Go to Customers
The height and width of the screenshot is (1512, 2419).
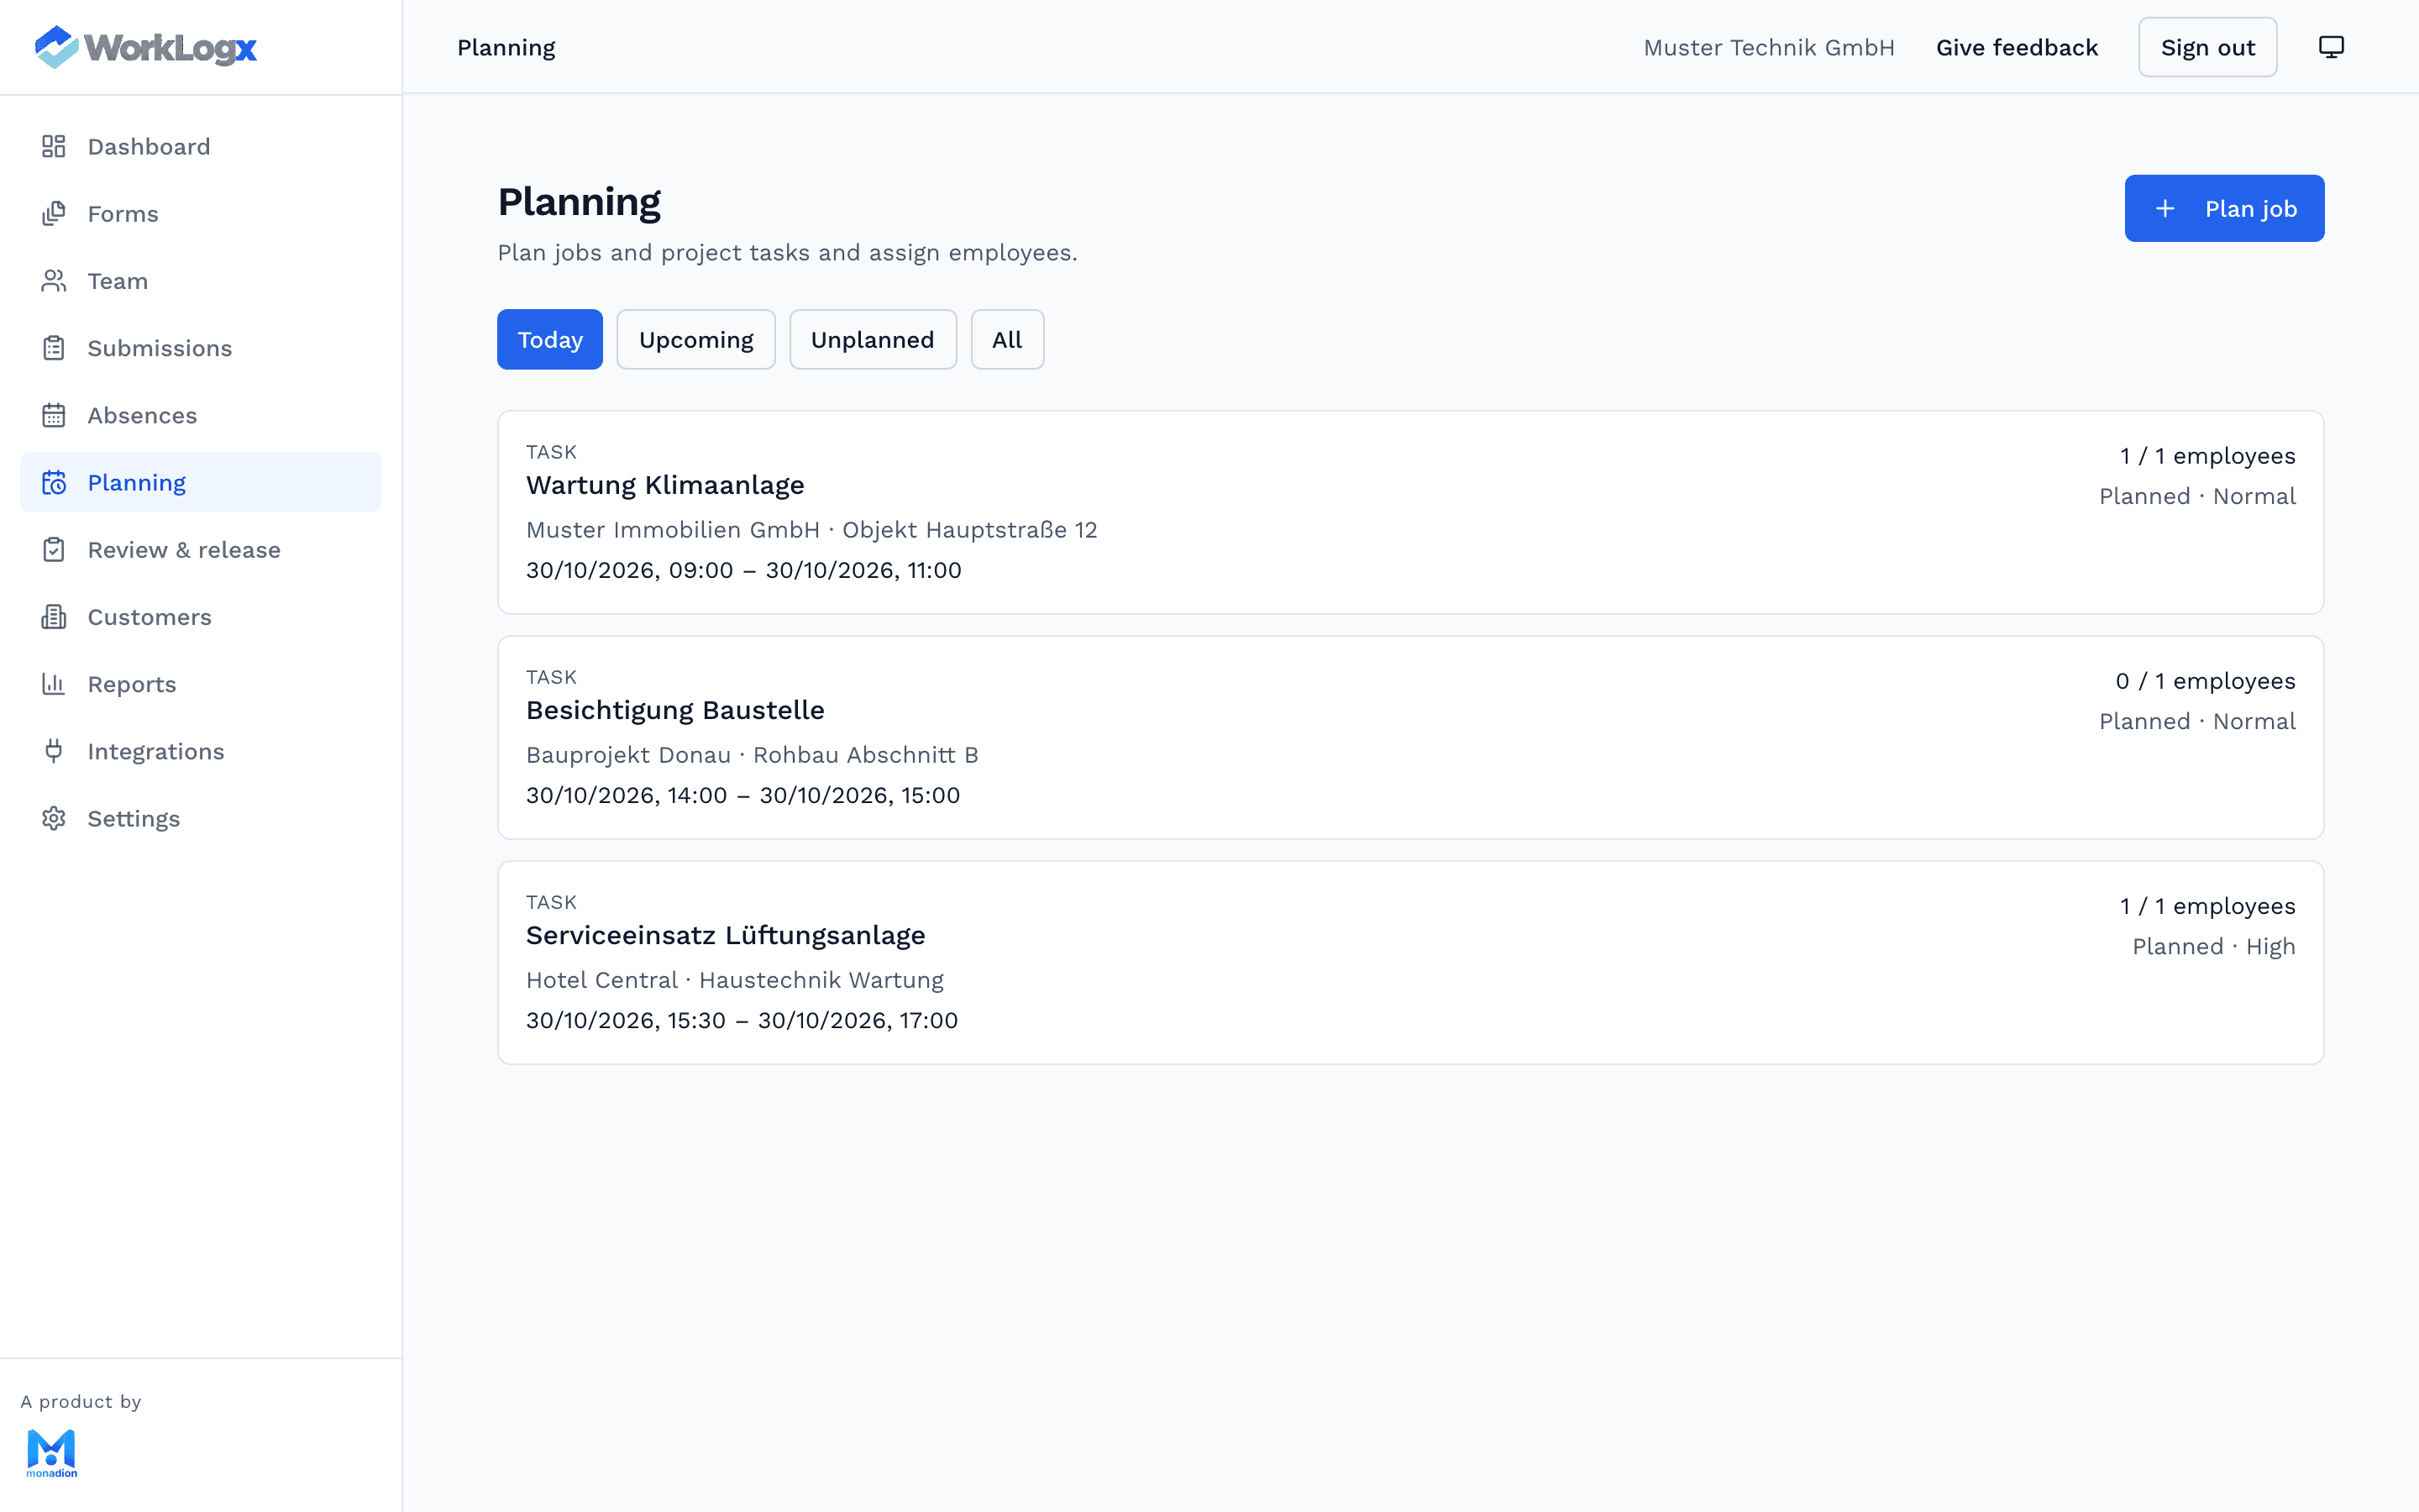click(x=200, y=617)
